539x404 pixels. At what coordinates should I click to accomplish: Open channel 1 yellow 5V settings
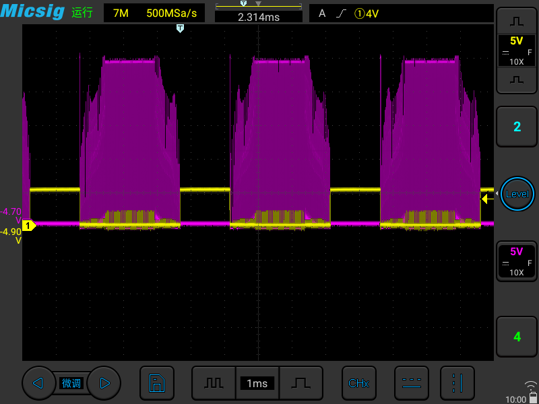(x=516, y=51)
